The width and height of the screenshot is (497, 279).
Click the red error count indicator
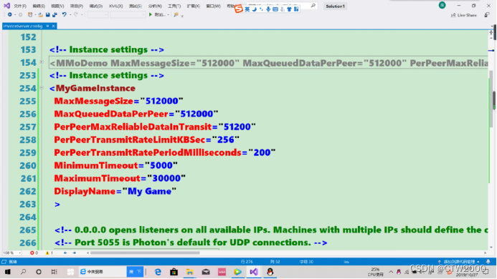point(34,253)
